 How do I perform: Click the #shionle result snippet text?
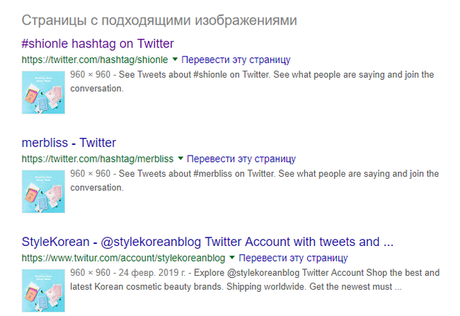pyautogui.click(x=252, y=81)
